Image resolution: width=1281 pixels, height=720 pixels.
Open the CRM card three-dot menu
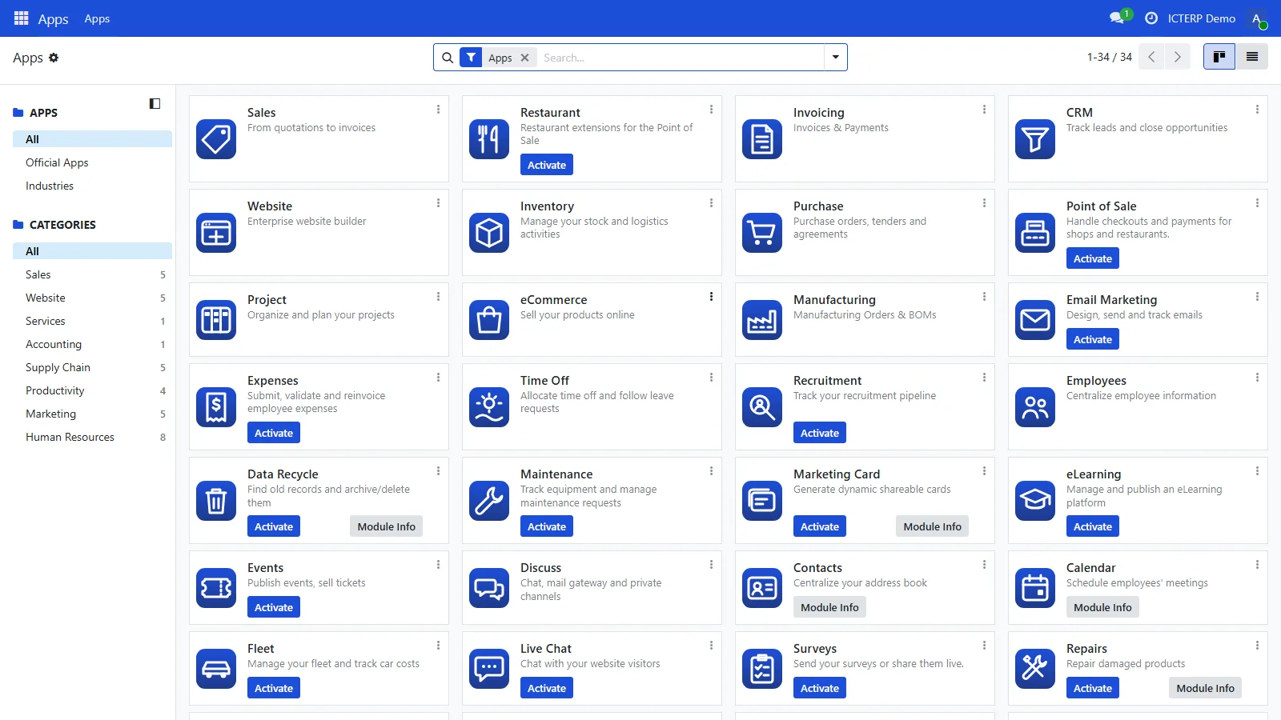(1257, 110)
